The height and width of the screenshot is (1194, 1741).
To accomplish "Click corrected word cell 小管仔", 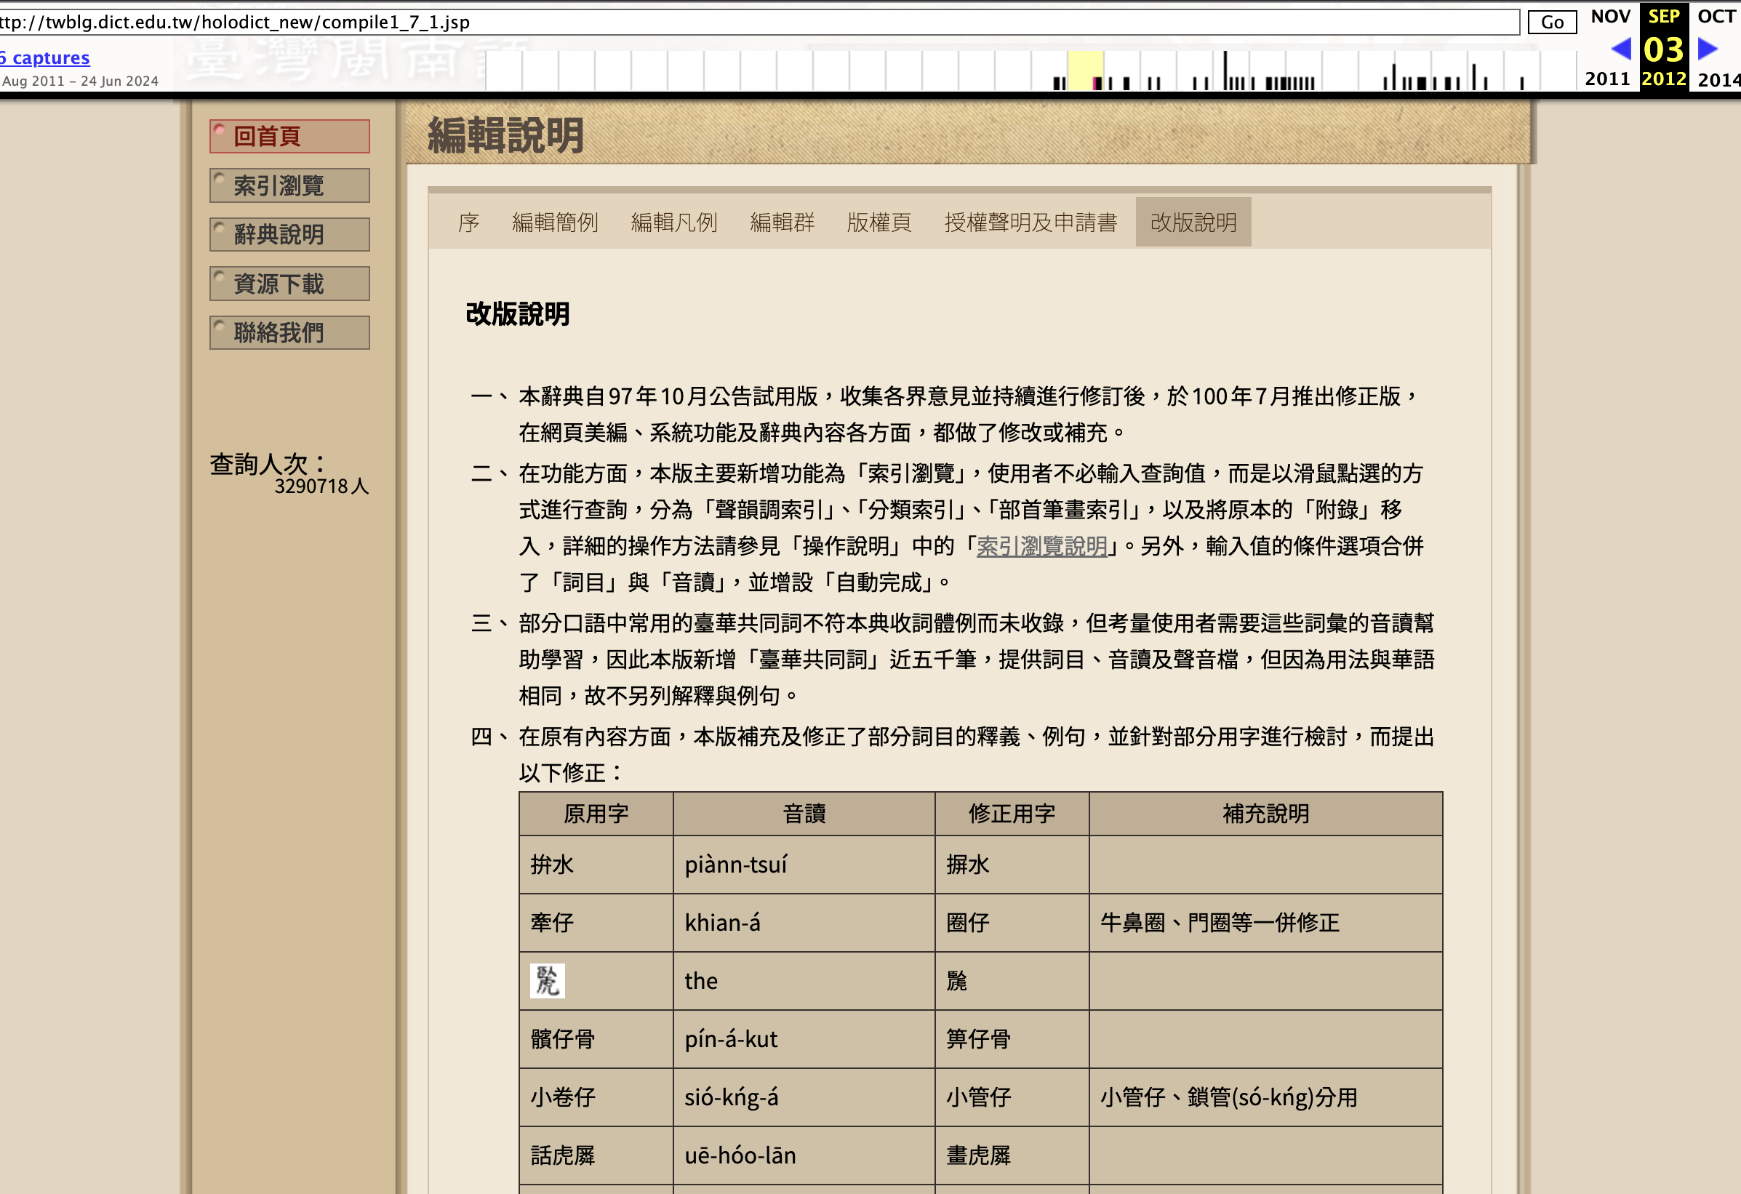I will pos(1012,1097).
